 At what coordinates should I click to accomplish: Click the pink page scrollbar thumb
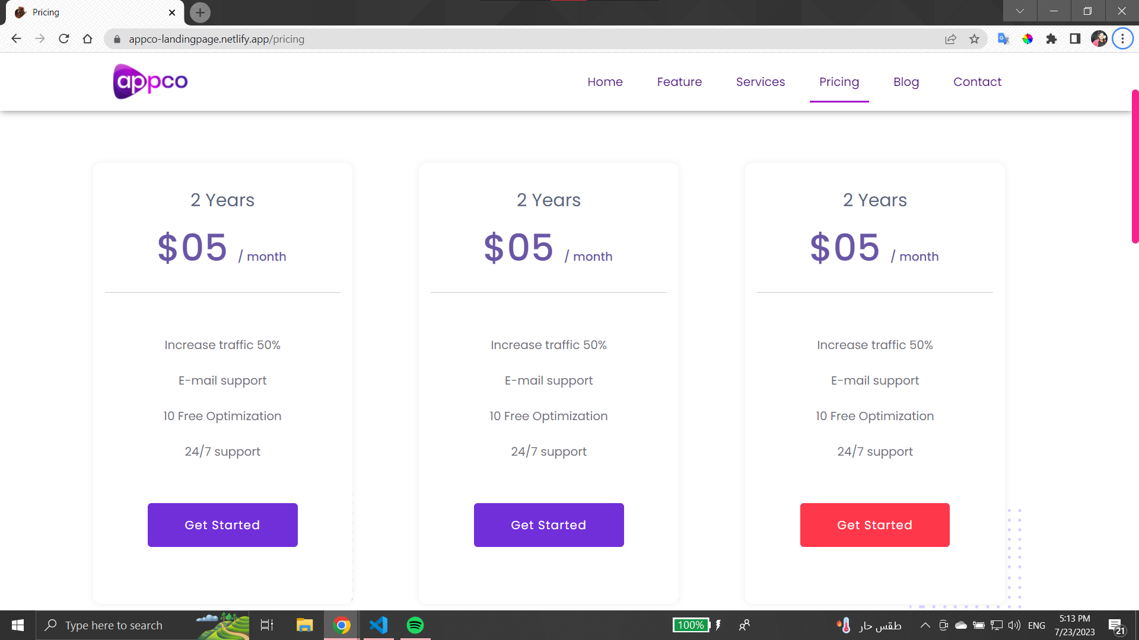click(x=1135, y=166)
